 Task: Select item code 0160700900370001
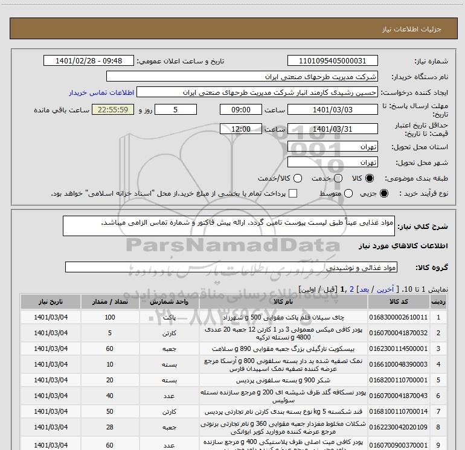399,445
